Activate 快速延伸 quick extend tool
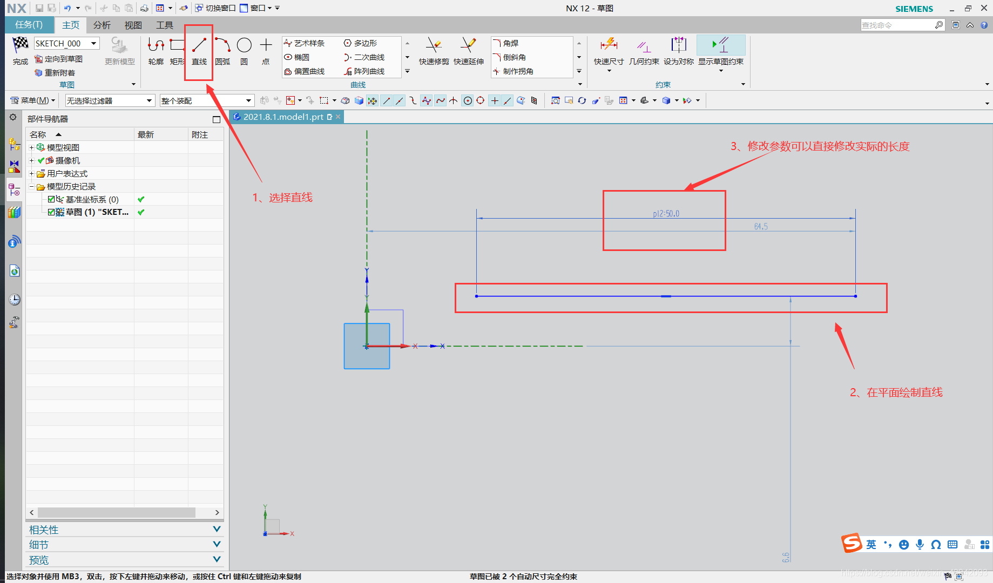This screenshot has height=583, width=993. 468,51
